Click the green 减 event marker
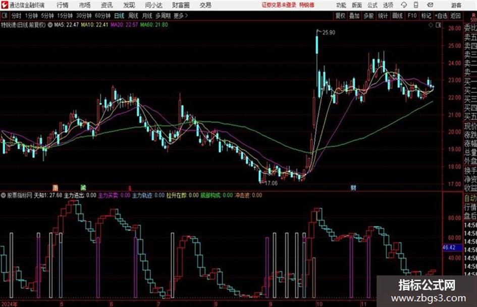Image resolution: width=477 pixels, height=307 pixels. (83, 188)
